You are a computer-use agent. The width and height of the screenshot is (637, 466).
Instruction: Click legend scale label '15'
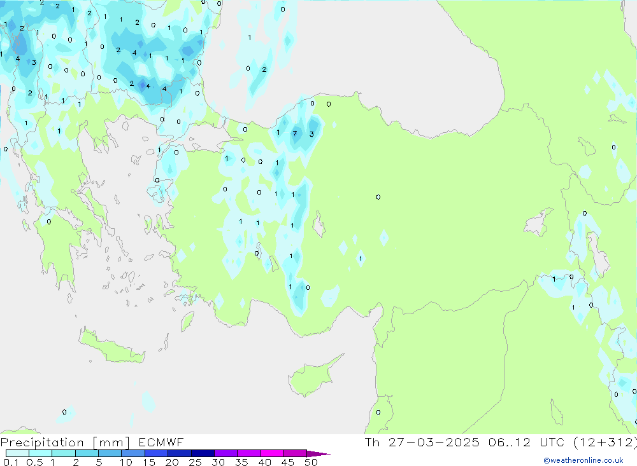149,462
